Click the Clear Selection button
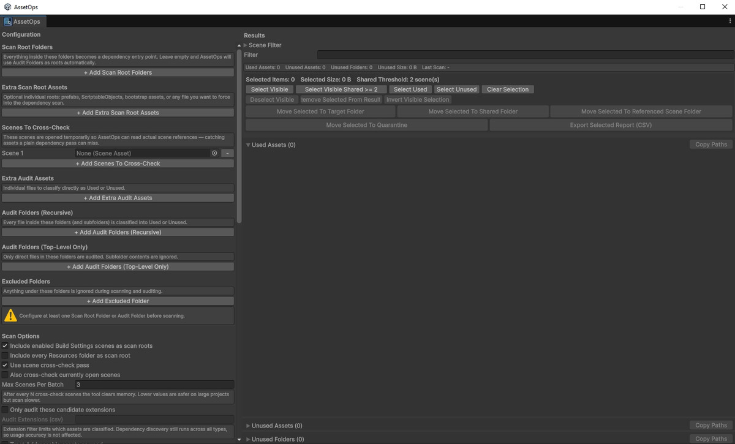This screenshot has width=735, height=444. click(508, 89)
